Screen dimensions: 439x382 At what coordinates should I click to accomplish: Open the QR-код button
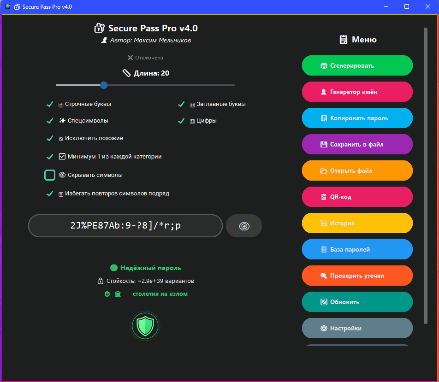pos(357,197)
